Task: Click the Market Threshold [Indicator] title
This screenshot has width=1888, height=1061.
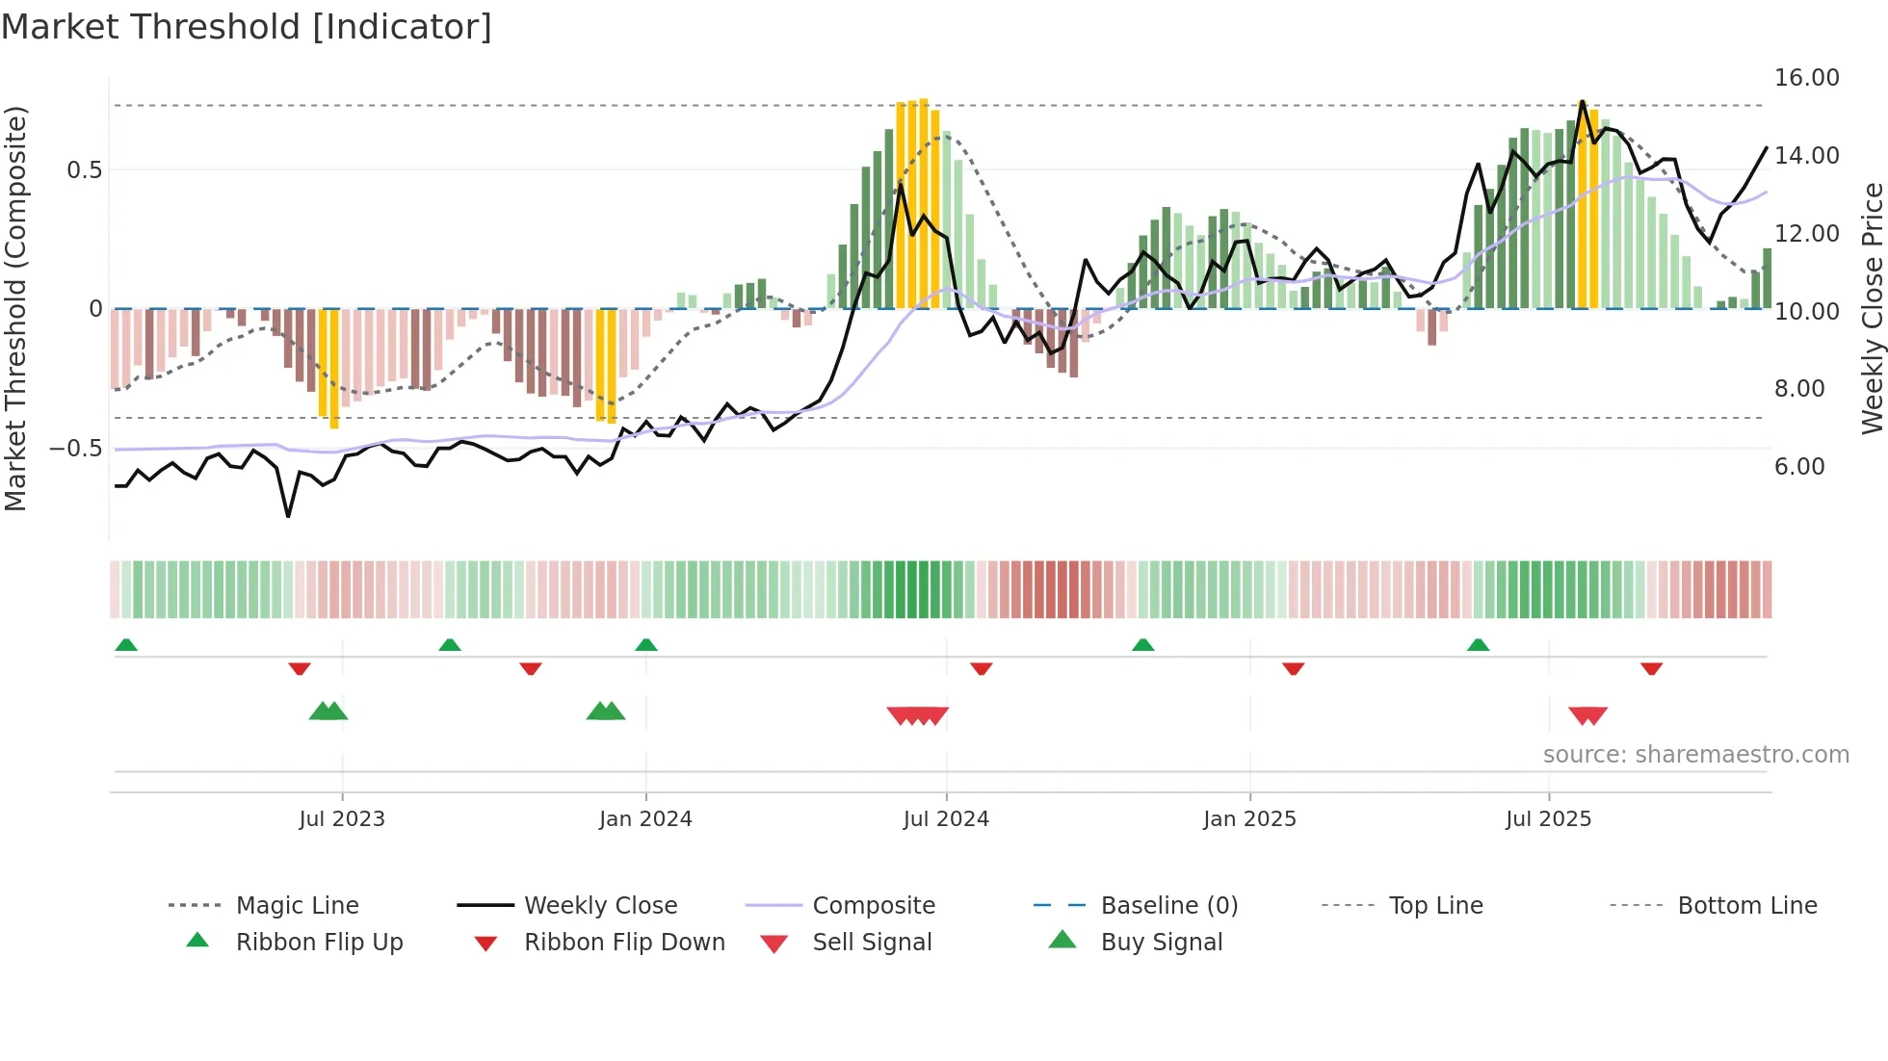Action: pyautogui.click(x=247, y=27)
